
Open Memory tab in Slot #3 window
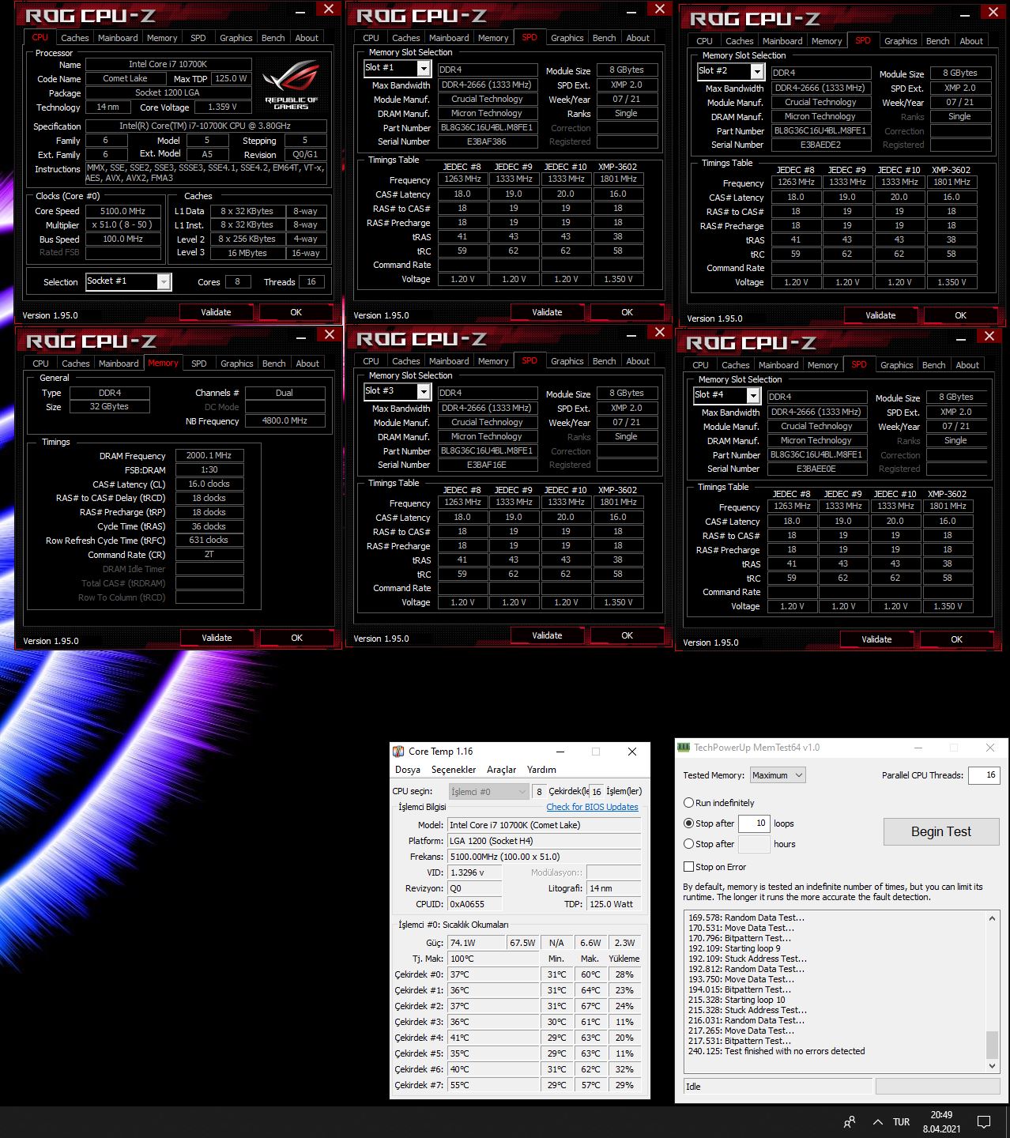(x=493, y=361)
